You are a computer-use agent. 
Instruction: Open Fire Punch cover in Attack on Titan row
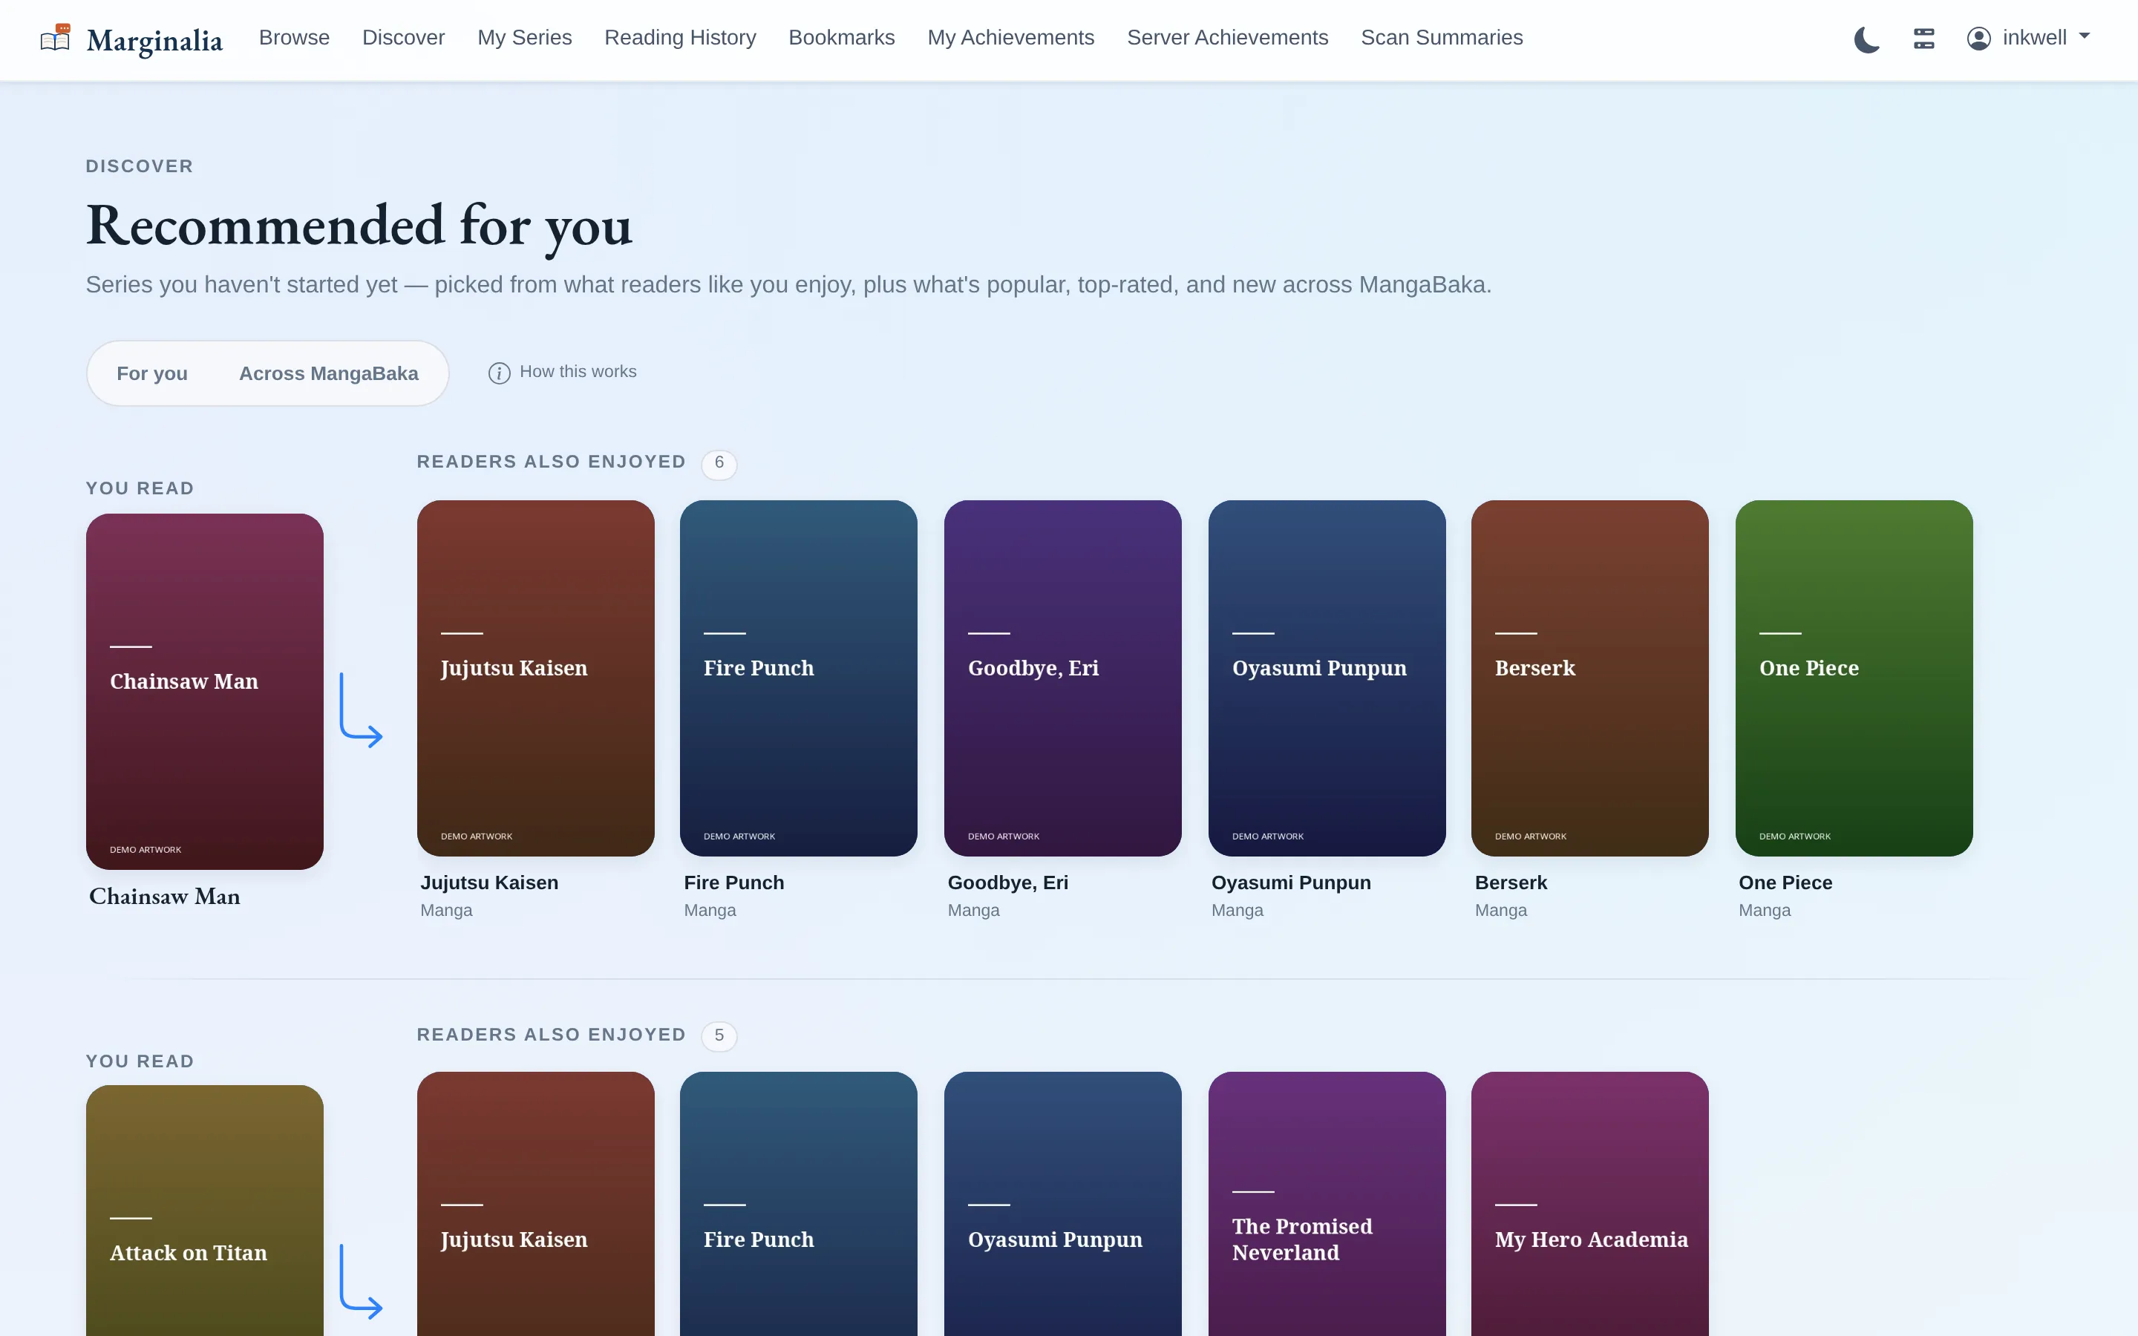point(799,1203)
